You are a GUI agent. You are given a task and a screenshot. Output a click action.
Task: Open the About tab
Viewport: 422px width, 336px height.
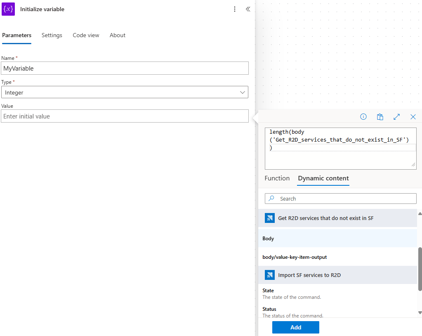tap(118, 35)
